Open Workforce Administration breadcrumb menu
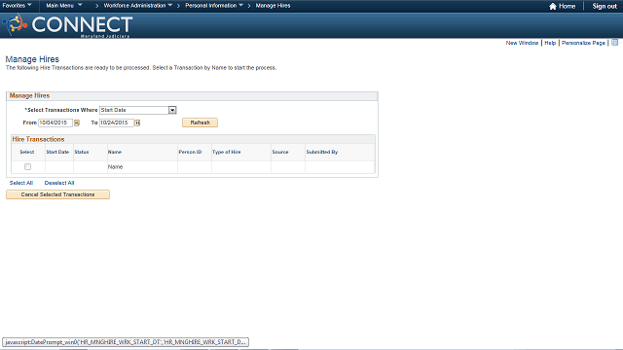This screenshot has height=350, width=623. tap(138, 6)
